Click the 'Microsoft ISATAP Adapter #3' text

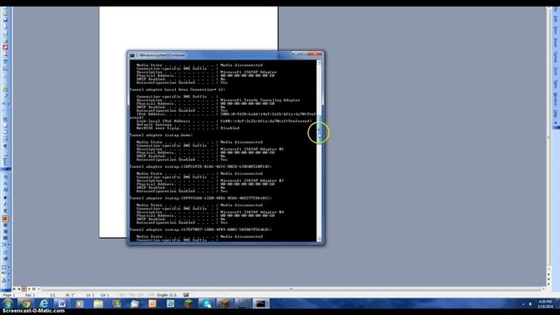252,180
